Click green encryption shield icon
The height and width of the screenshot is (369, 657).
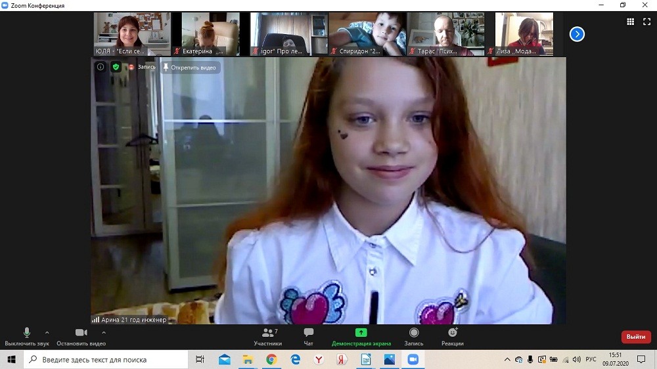click(x=116, y=67)
